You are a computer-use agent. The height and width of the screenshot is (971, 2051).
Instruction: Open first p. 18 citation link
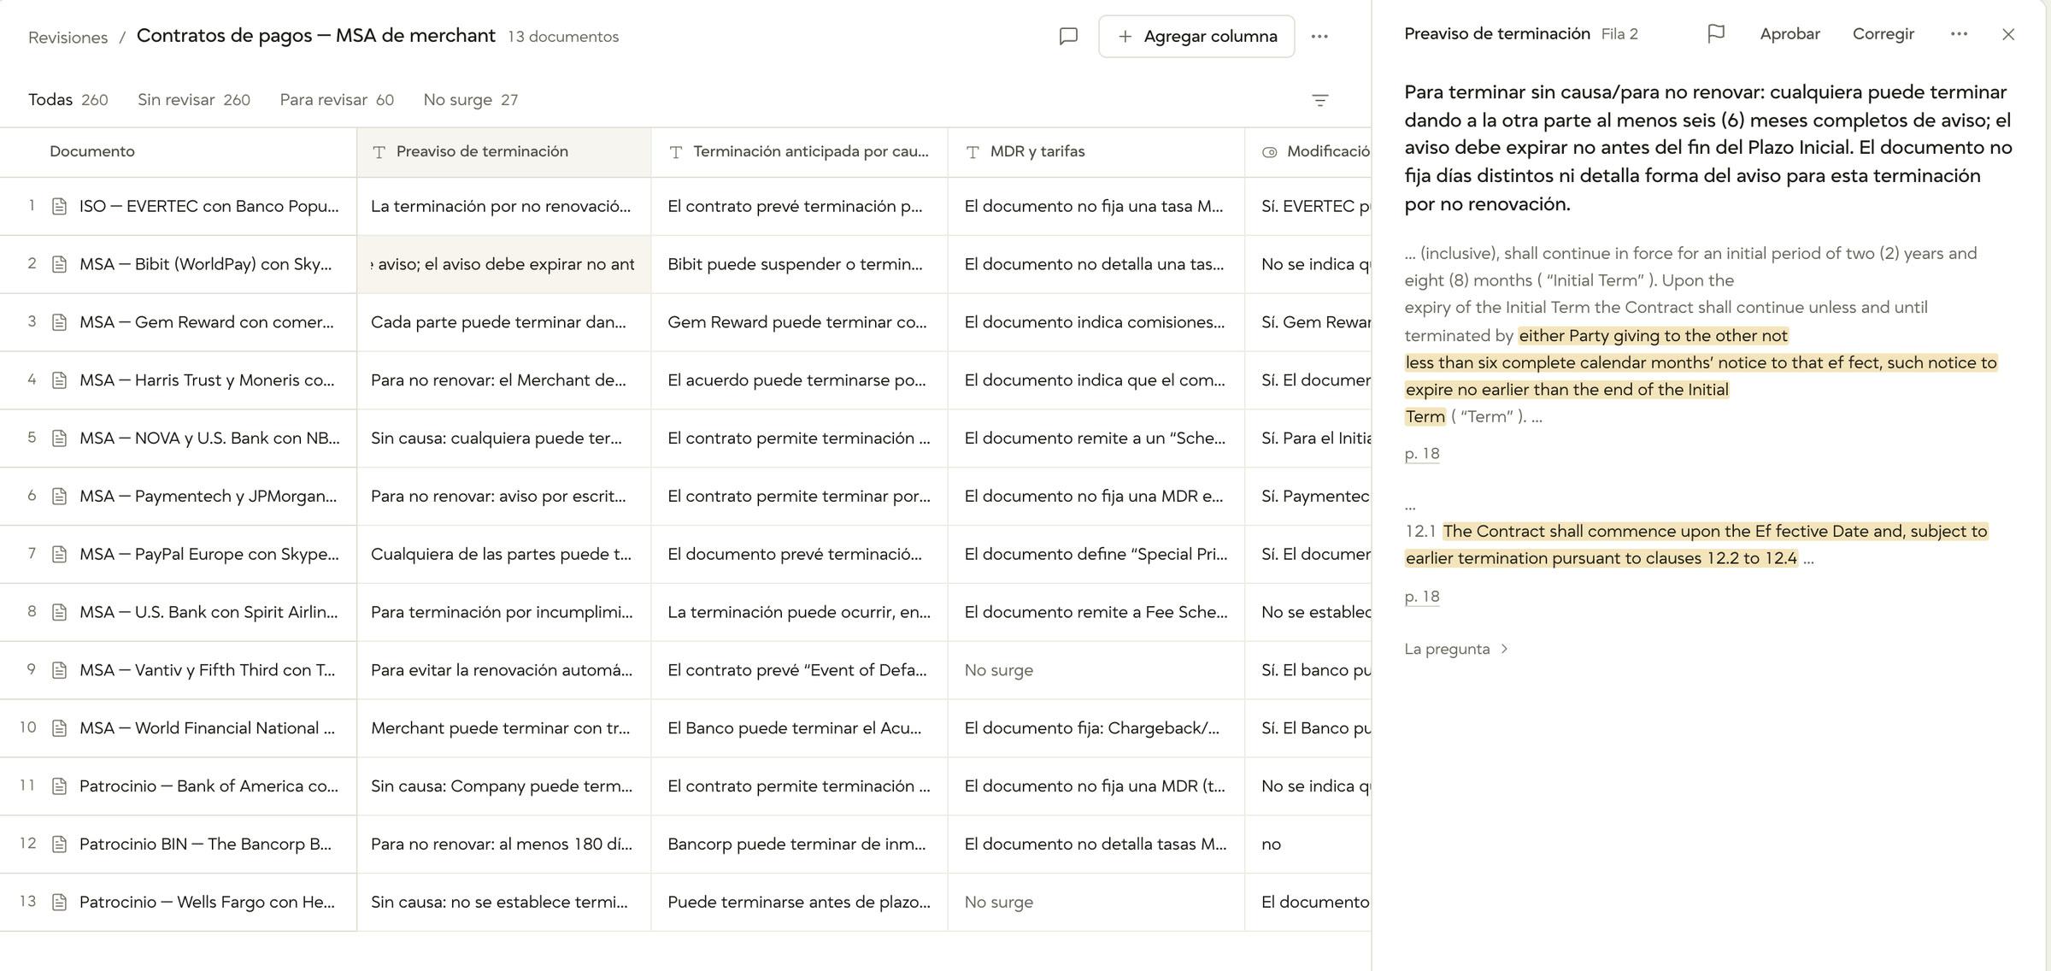(x=1422, y=454)
